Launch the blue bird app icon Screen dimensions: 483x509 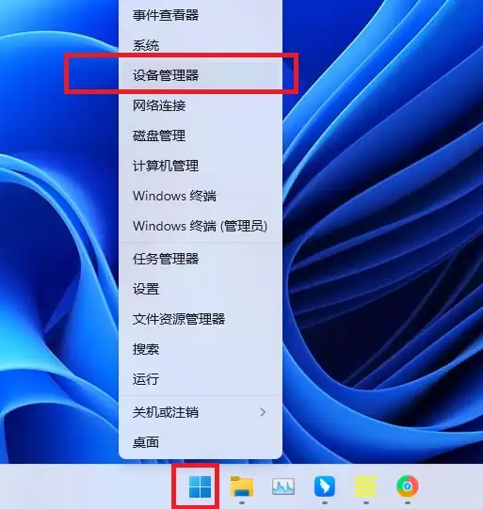click(x=325, y=486)
